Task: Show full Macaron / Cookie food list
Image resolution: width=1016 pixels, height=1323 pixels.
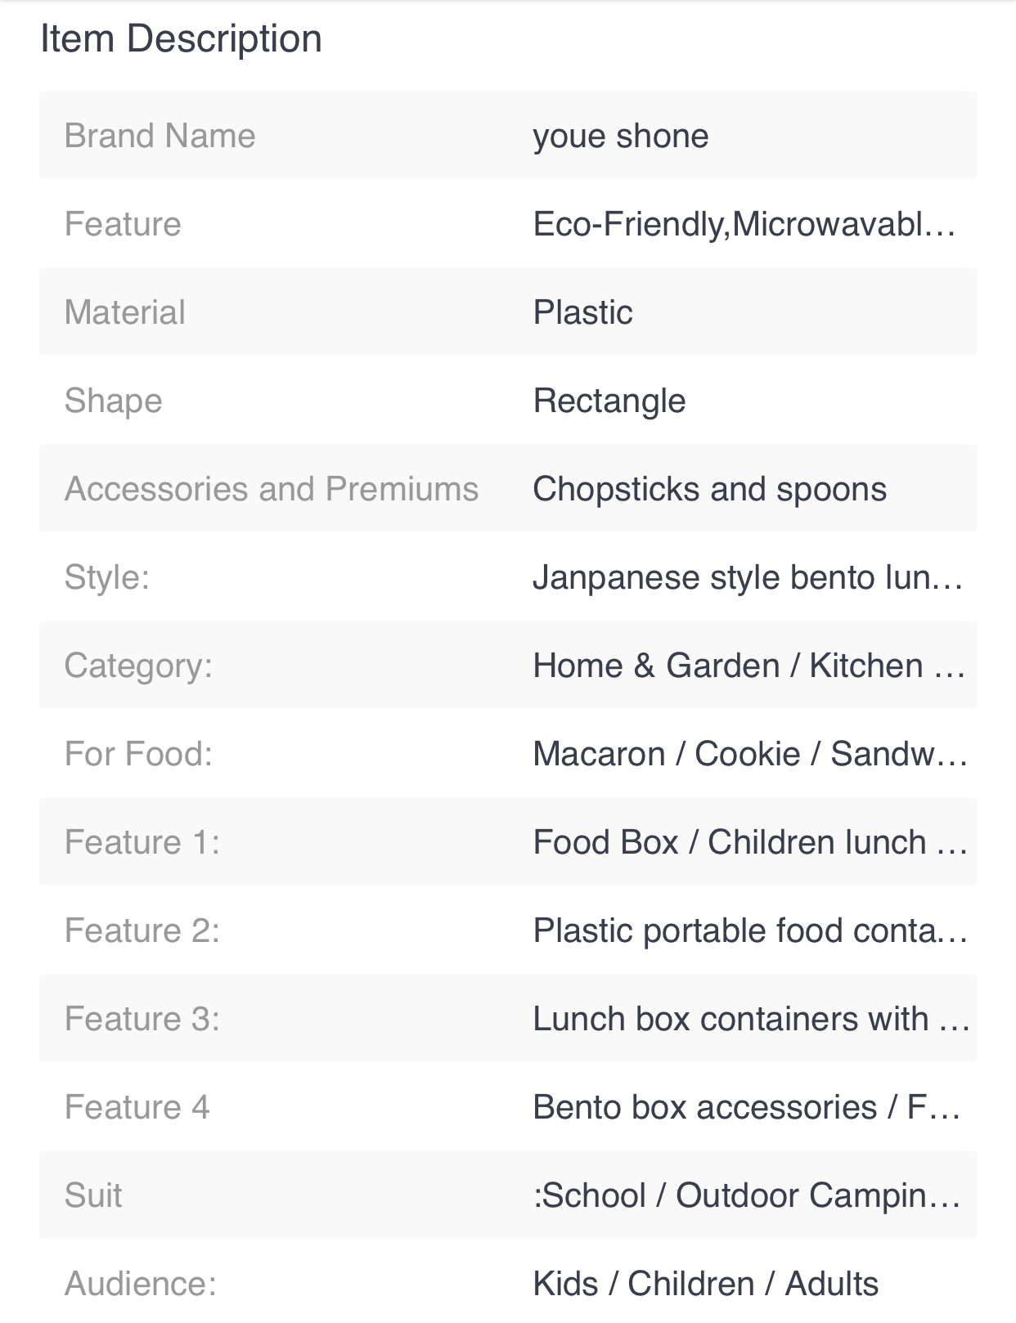Action: click(750, 754)
